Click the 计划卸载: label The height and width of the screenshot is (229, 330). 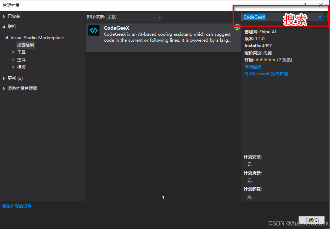point(253,189)
